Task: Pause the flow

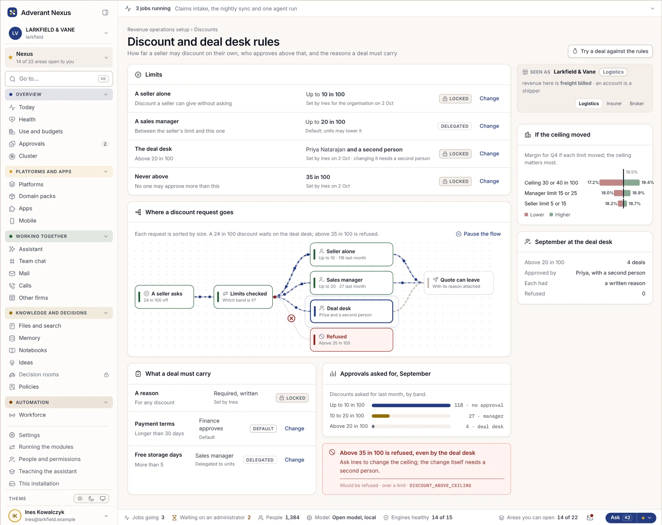Action: [478, 234]
